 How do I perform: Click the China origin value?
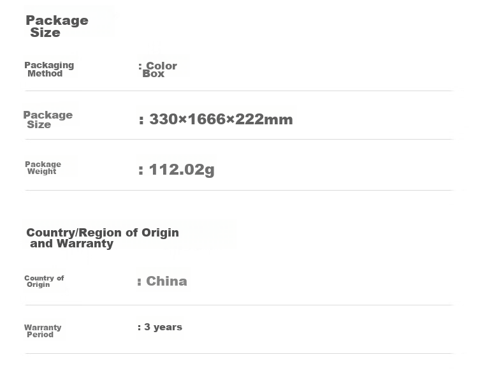coord(166,281)
